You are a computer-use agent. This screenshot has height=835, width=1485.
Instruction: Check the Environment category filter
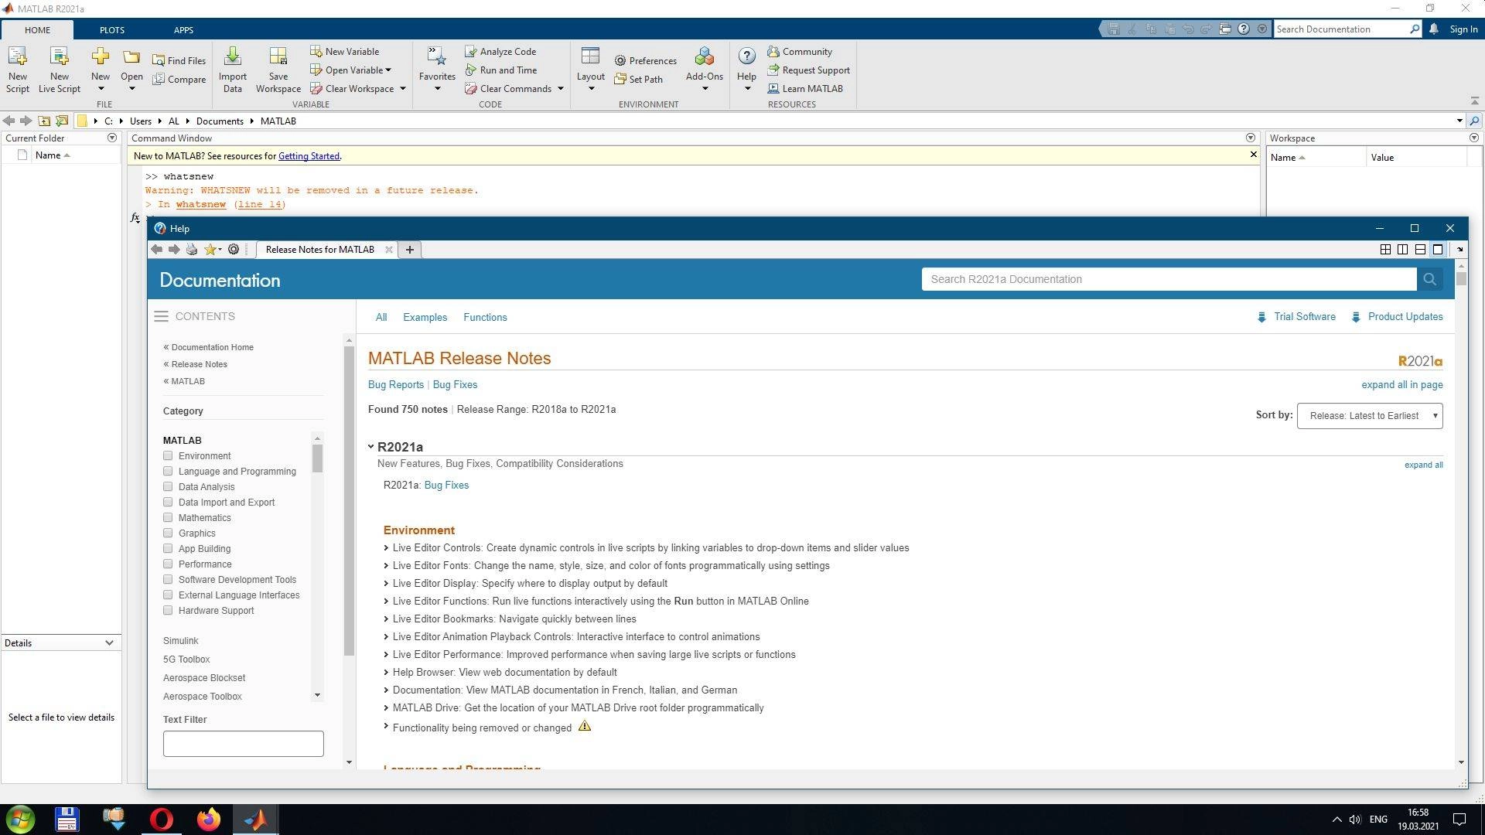pyautogui.click(x=168, y=455)
